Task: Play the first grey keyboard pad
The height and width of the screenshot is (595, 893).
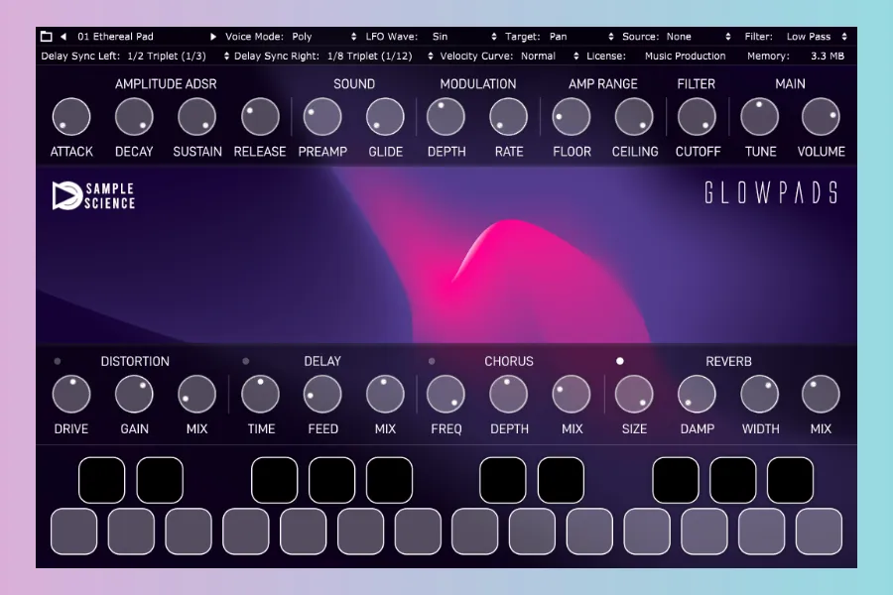Action: pyautogui.click(x=74, y=532)
